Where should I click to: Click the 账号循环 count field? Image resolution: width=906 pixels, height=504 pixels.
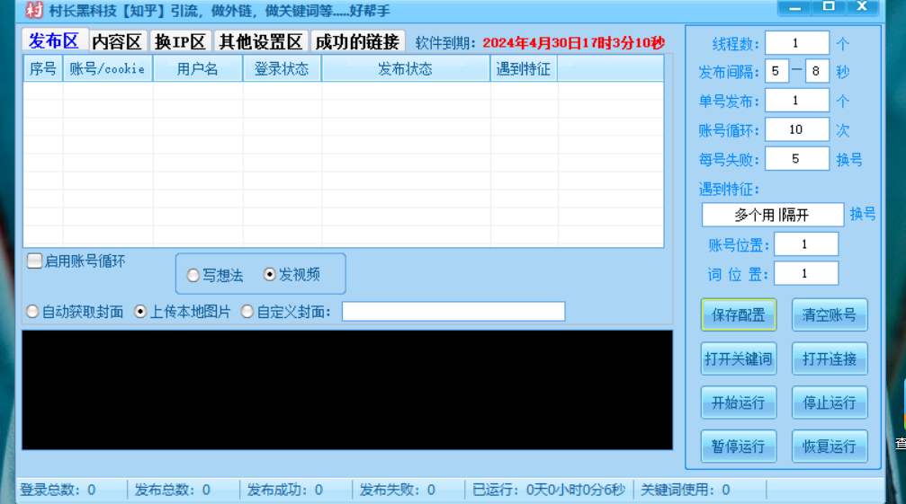click(x=797, y=129)
